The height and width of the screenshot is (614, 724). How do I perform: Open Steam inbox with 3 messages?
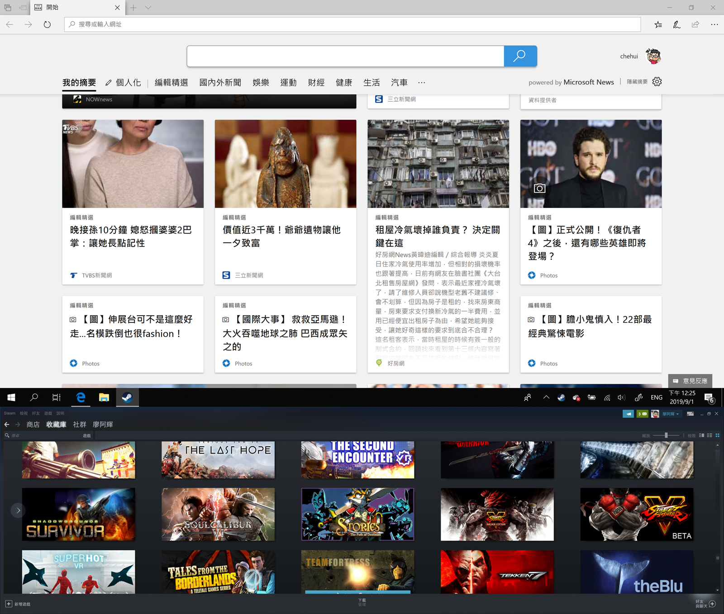tap(642, 414)
